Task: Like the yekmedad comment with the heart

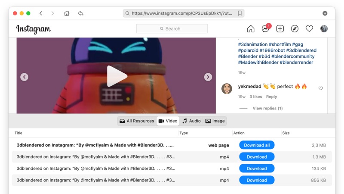Action: coord(320,88)
